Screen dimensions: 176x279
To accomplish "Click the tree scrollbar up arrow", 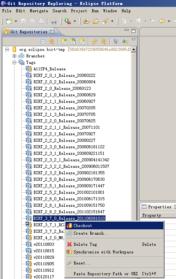I will tap(134, 49).
